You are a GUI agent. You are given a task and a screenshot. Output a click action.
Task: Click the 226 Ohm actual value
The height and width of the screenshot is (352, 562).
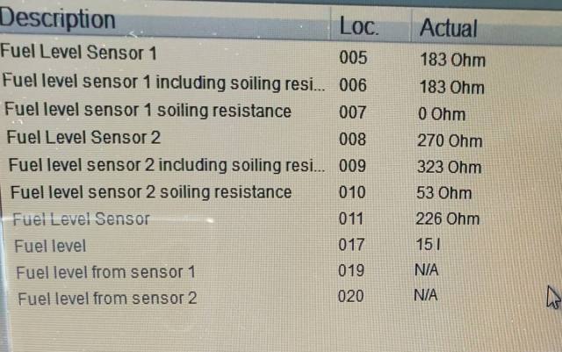click(450, 220)
